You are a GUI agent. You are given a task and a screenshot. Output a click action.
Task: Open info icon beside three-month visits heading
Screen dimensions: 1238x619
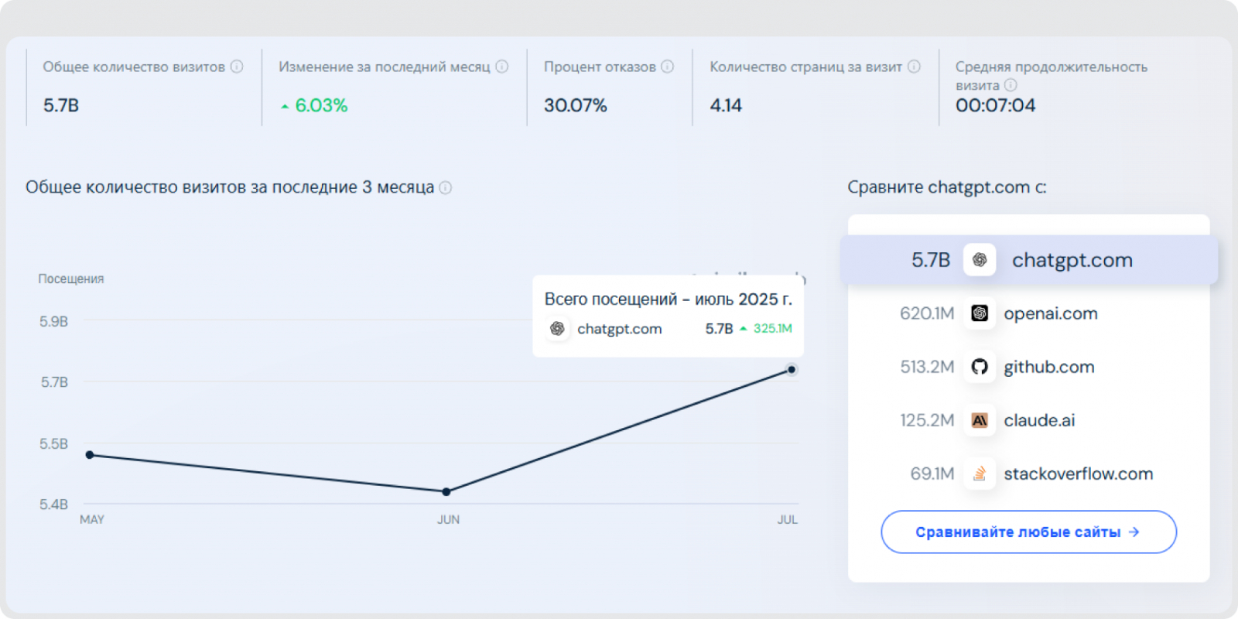[446, 187]
